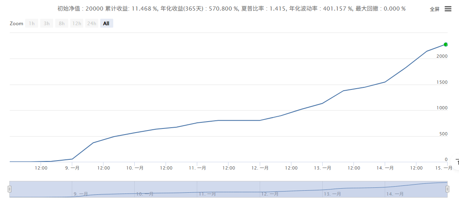Click the 年化波动率 : 401.157 % statistic
This screenshot has height=198, width=459.
(321, 9)
